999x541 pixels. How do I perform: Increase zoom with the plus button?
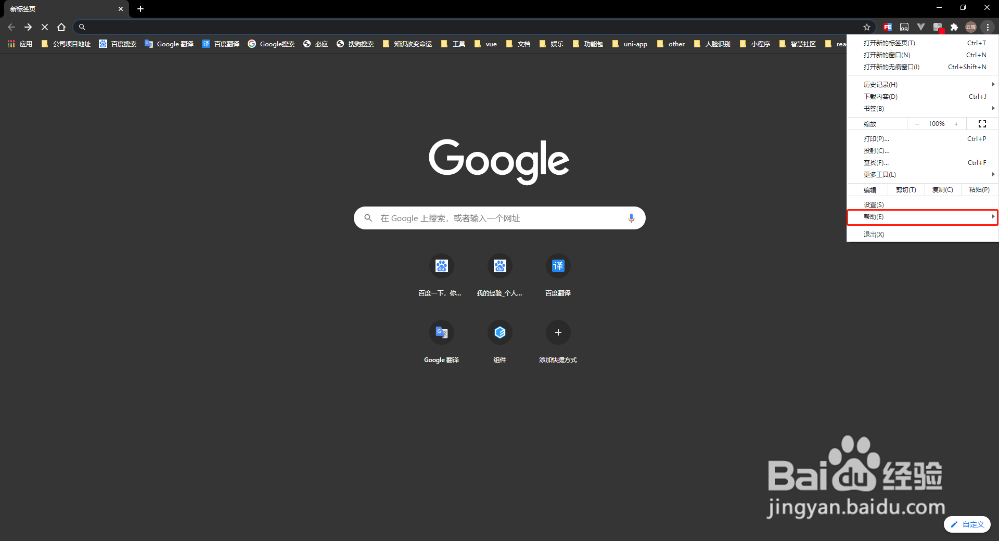tap(956, 124)
